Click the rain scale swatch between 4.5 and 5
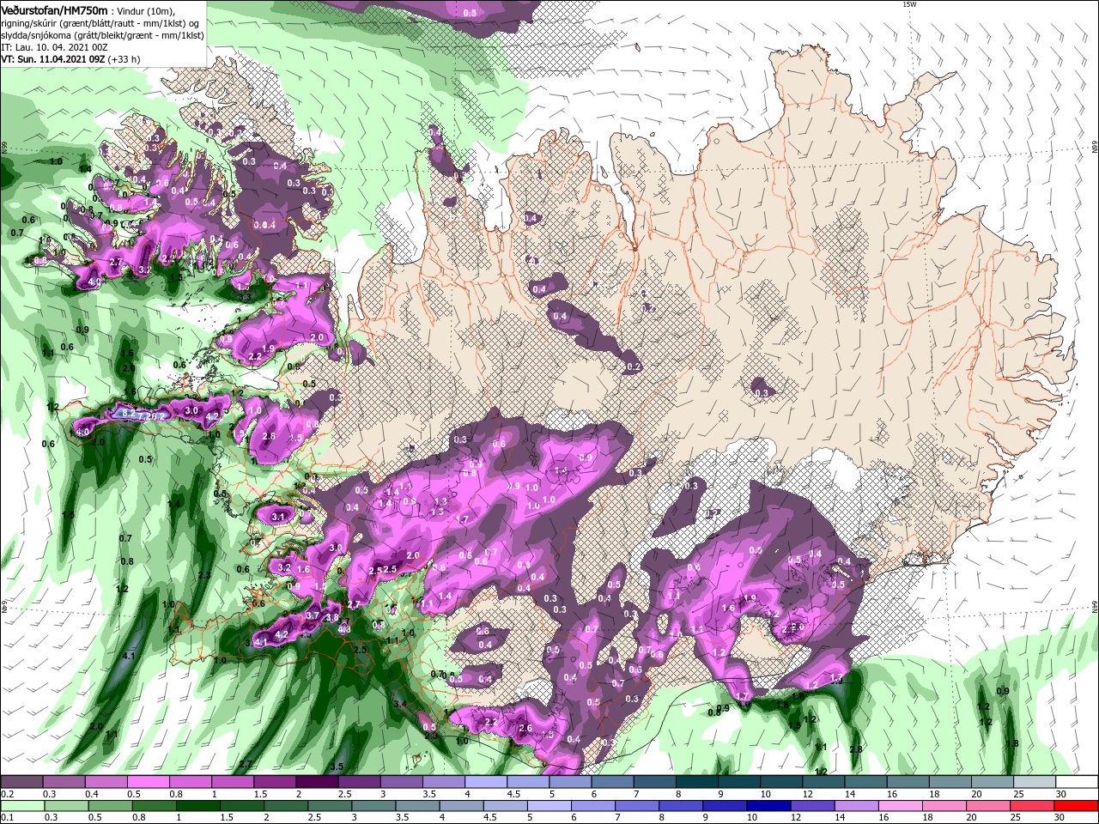The image size is (1099, 824). click(x=504, y=806)
